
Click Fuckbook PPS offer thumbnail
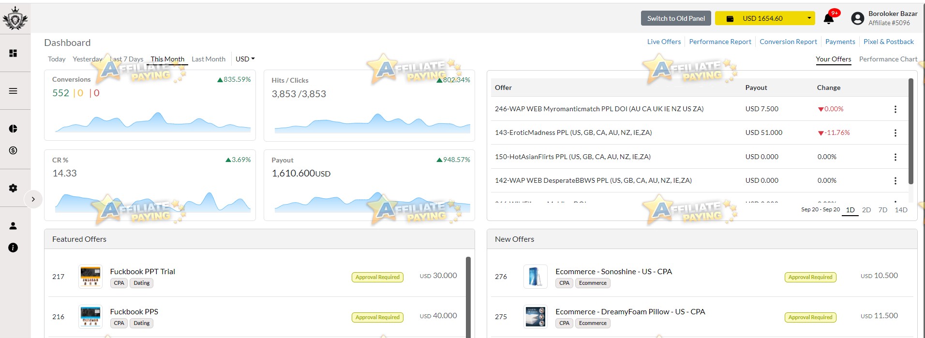pos(90,316)
